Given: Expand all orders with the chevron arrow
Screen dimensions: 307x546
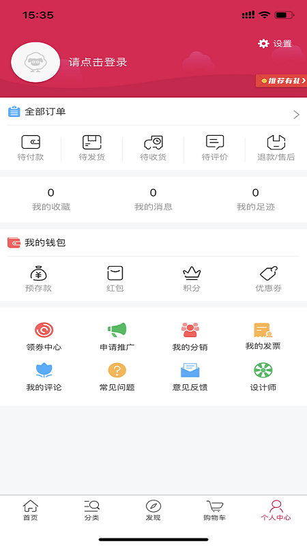Looking at the screenshot, I should (296, 115).
